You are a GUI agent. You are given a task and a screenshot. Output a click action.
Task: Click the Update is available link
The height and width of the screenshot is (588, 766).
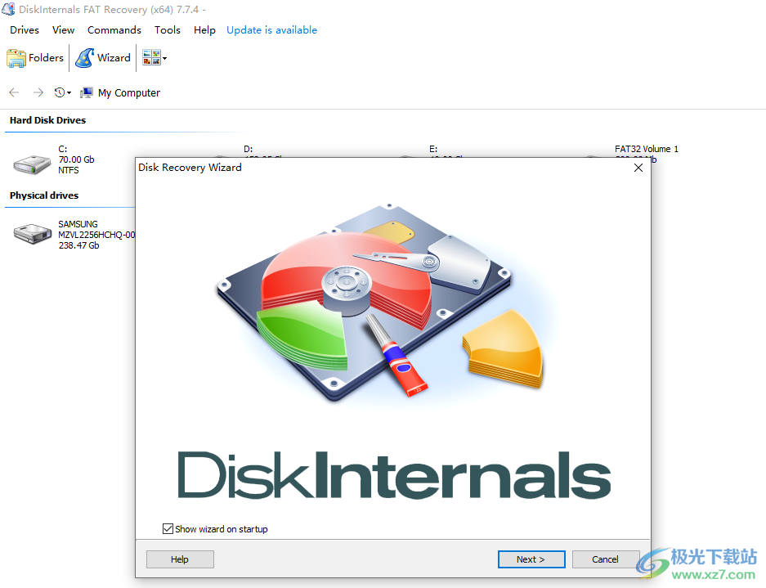[271, 29]
